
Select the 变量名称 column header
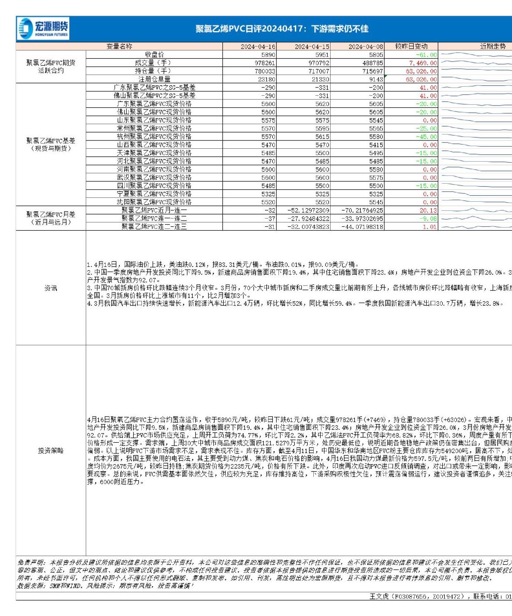tap(119, 46)
